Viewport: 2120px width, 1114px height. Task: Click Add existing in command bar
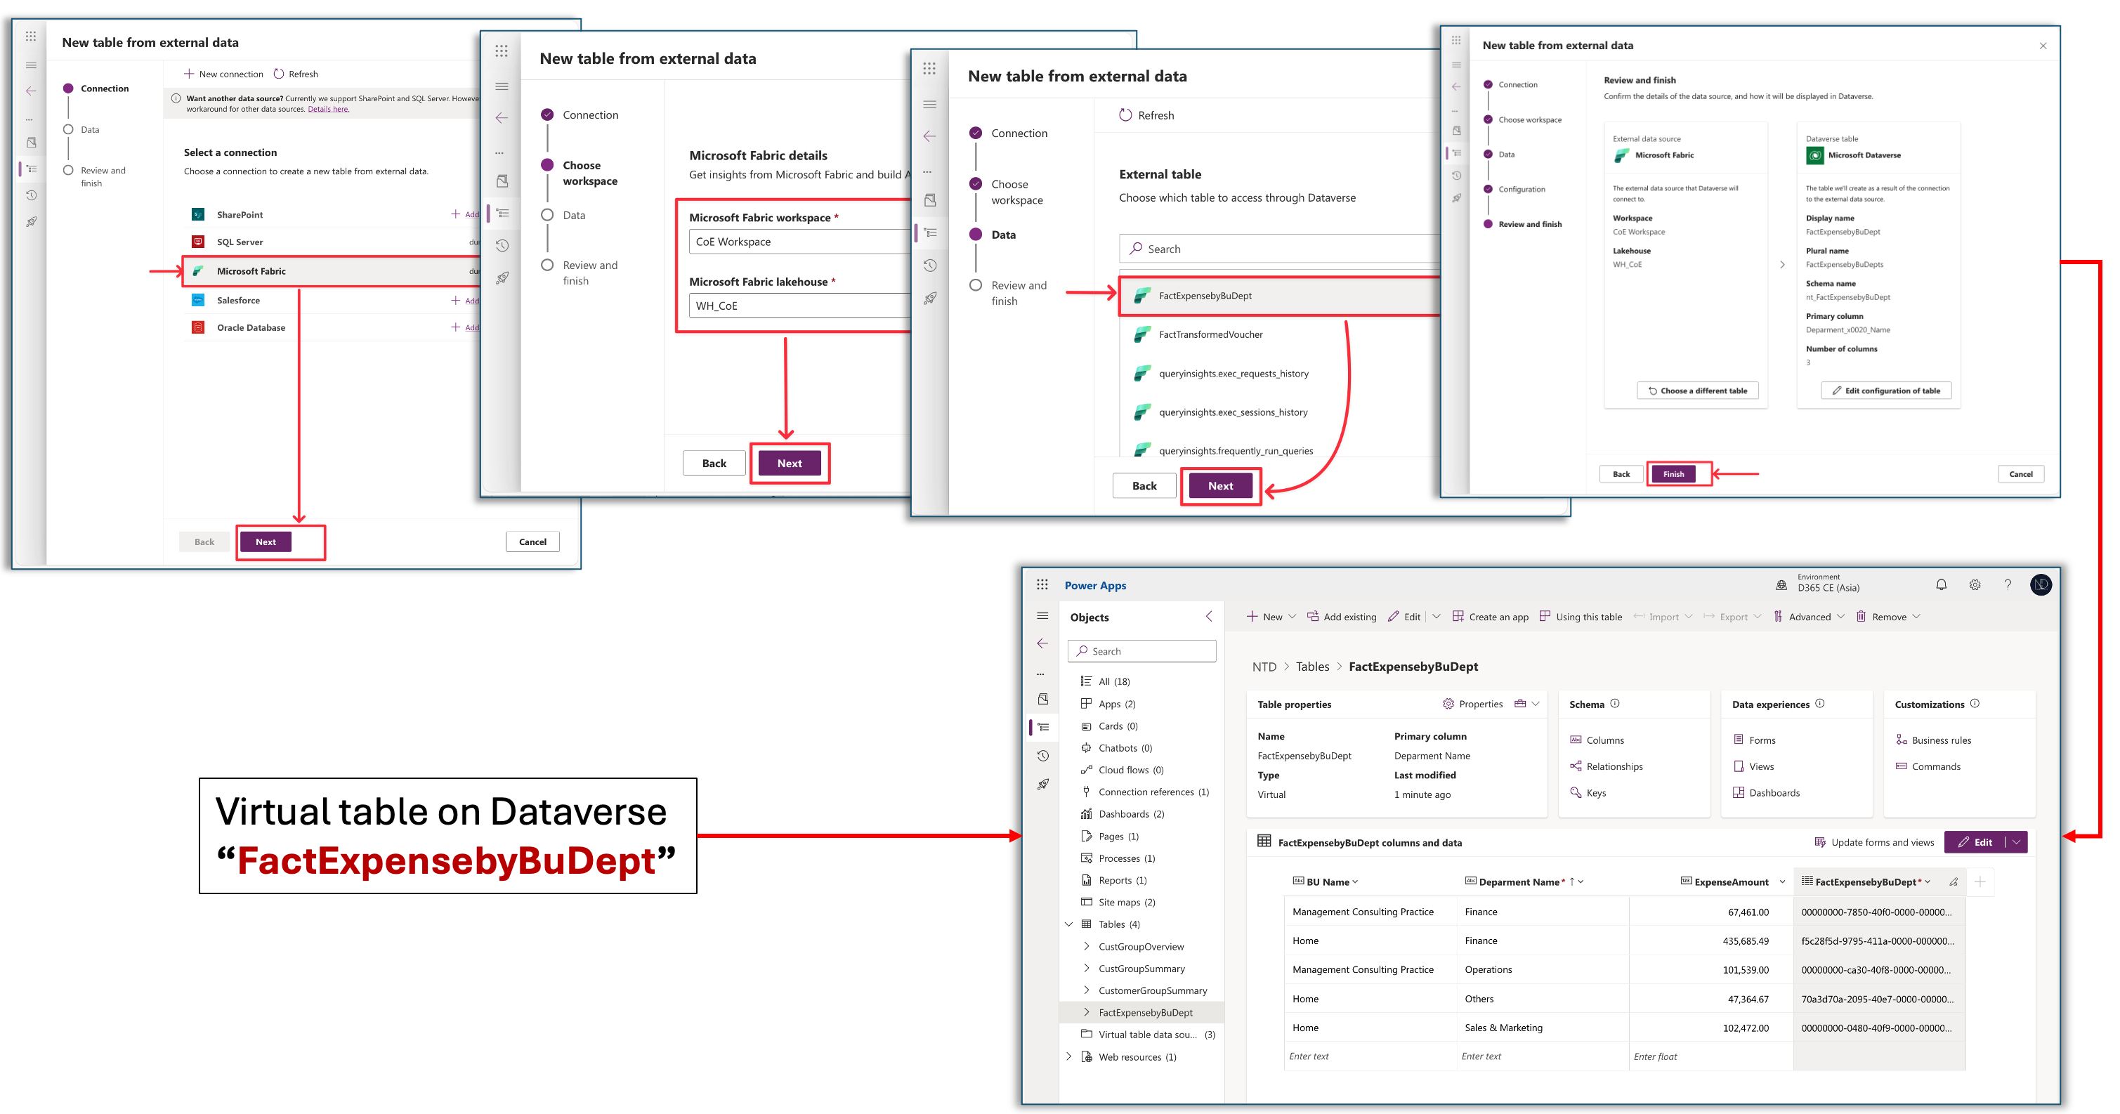[1342, 617]
